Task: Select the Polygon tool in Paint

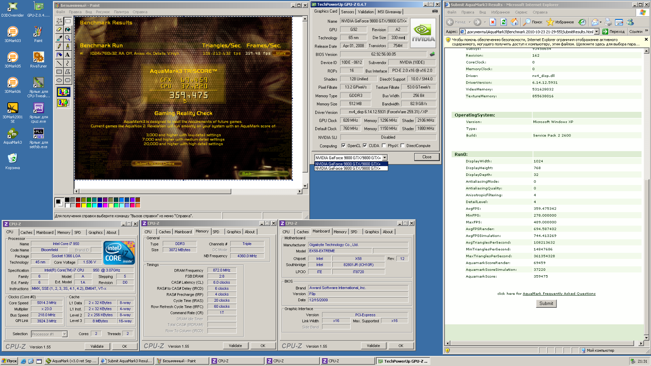Action: pyautogui.click(x=68, y=72)
